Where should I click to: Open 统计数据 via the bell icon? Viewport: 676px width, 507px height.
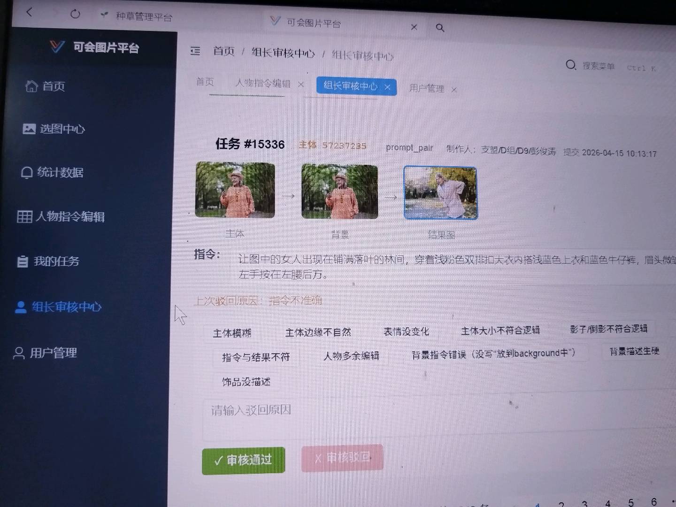pyautogui.click(x=28, y=173)
